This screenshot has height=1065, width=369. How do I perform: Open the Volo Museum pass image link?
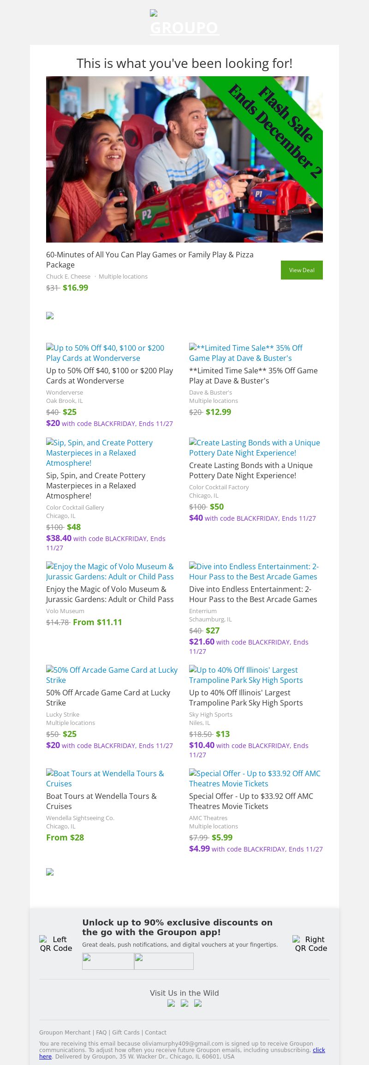[x=110, y=572]
